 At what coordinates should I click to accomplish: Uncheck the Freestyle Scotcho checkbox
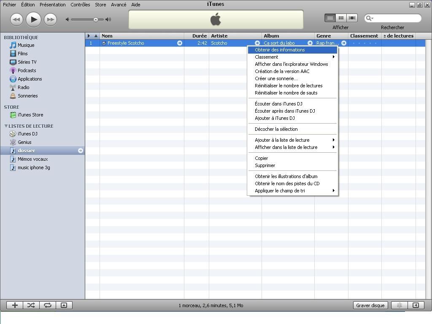click(x=104, y=43)
